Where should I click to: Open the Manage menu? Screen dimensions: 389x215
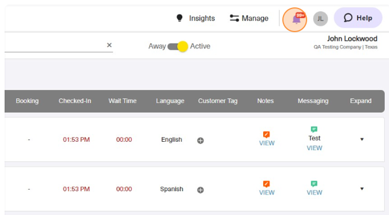coord(249,18)
